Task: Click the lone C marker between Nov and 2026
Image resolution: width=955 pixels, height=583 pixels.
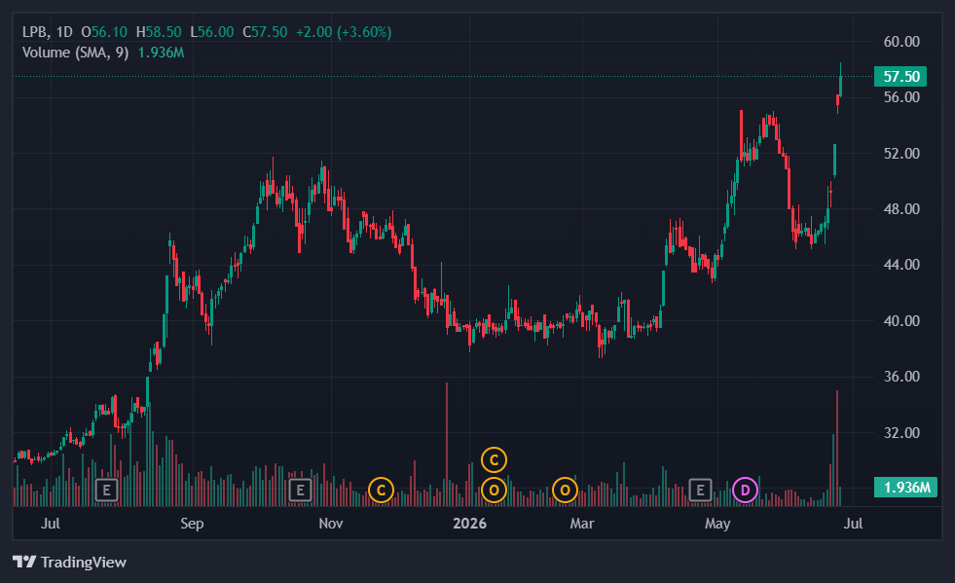Action: click(382, 490)
